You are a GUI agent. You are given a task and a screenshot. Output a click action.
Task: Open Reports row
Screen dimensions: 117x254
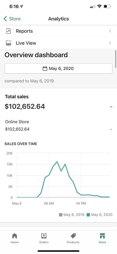[58, 31]
